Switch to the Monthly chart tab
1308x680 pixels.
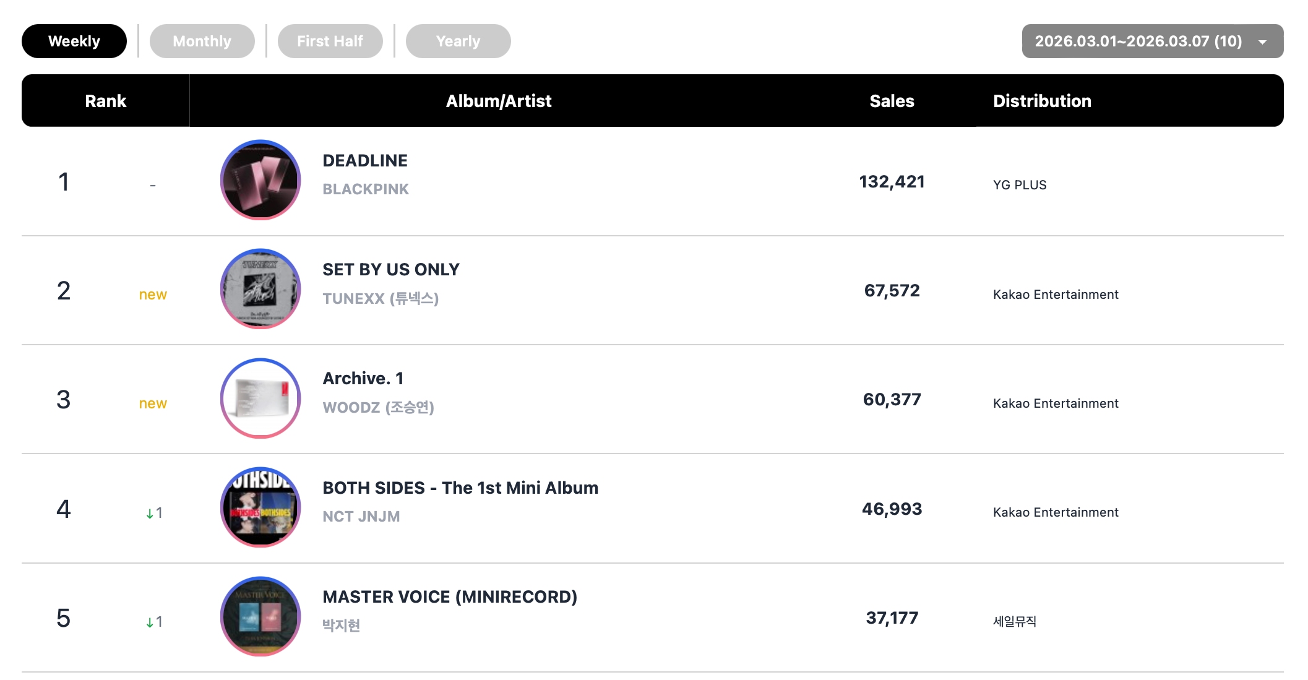[x=202, y=41]
